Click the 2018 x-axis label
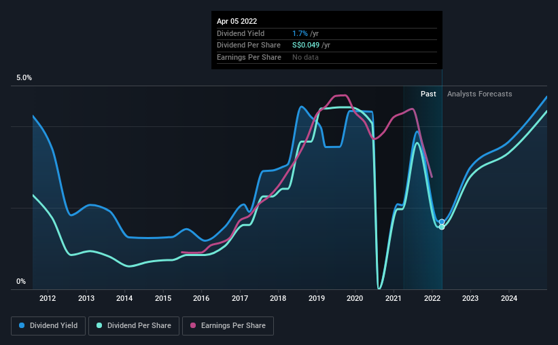Viewport: 558px width, 345px height. (278, 298)
